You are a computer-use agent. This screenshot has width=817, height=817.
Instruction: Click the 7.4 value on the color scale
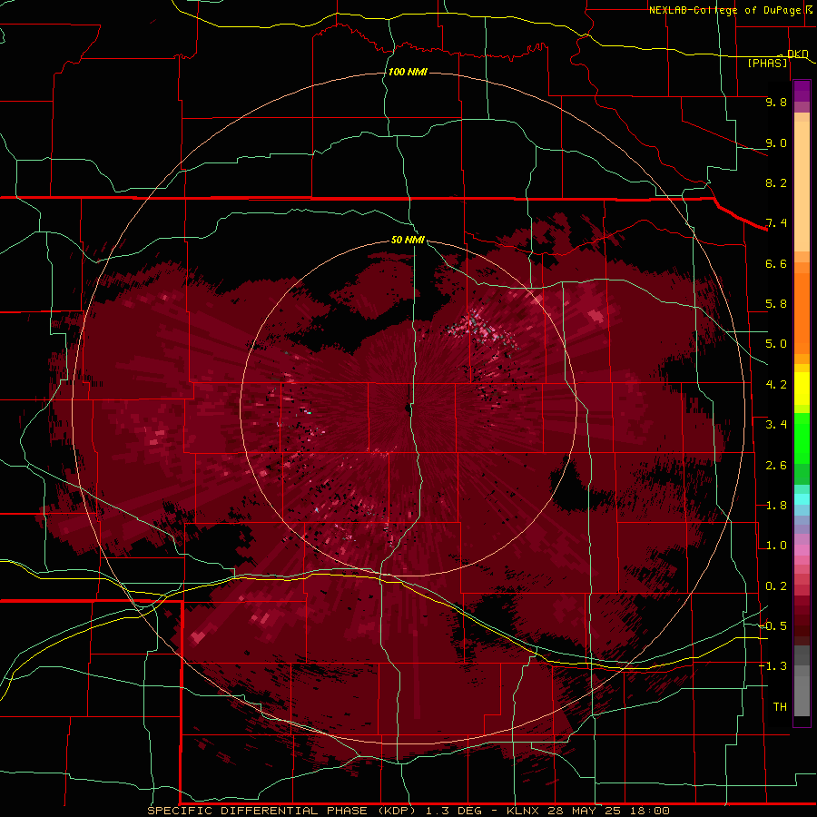(x=776, y=223)
